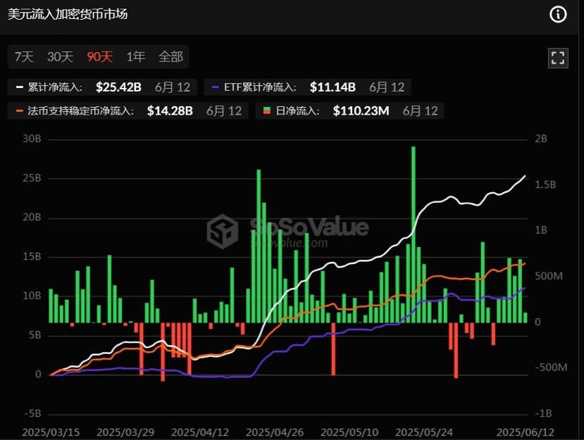
Task: Click the -5B left axis label
Action: coord(33,414)
